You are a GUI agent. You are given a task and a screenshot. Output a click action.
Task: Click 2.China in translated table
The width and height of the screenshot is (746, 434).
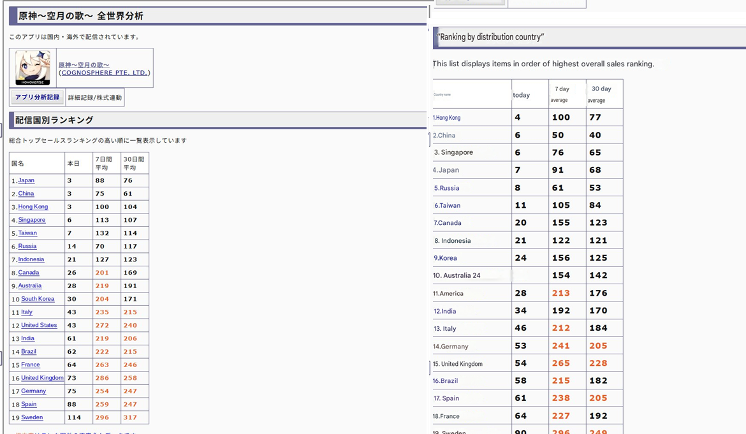pos(444,135)
